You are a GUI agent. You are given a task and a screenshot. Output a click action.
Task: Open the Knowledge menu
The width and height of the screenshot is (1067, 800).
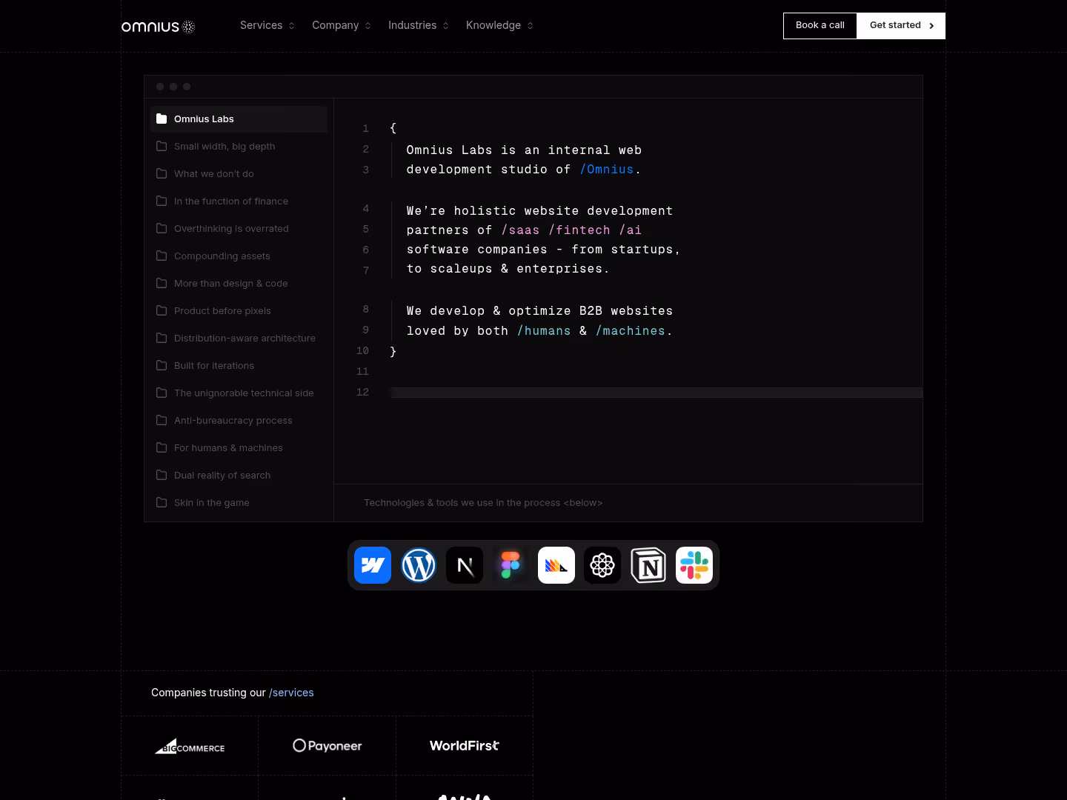point(499,25)
